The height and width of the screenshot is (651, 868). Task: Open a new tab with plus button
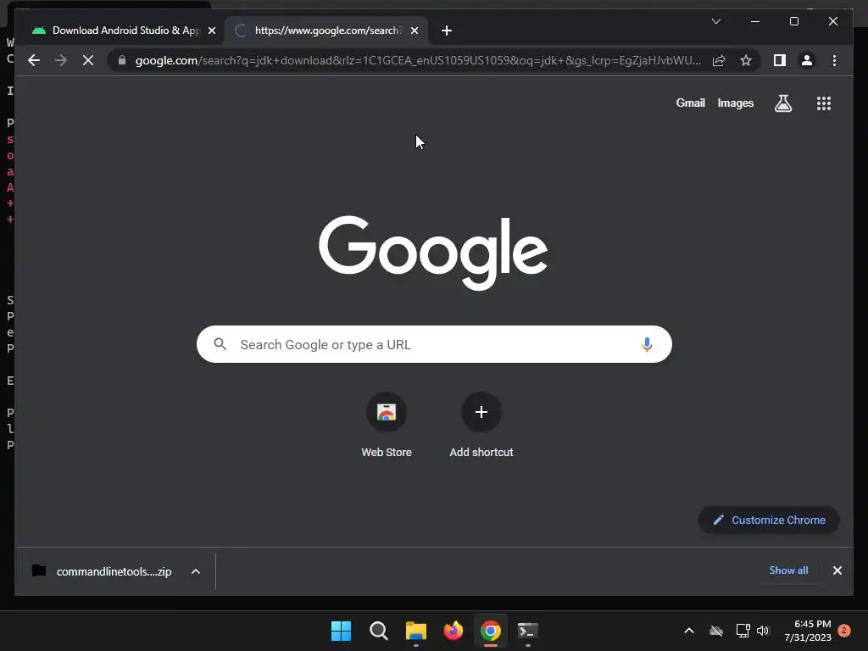coord(446,31)
